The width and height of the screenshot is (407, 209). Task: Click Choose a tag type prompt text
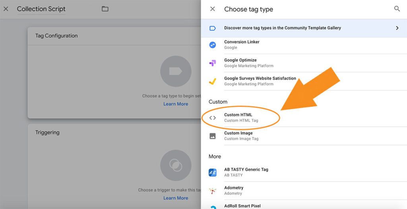(x=172, y=96)
